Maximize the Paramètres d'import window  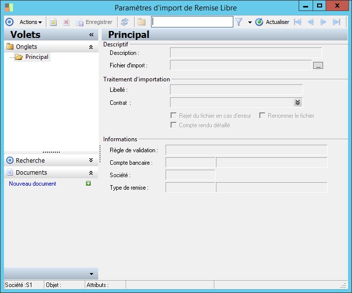[320, 6]
